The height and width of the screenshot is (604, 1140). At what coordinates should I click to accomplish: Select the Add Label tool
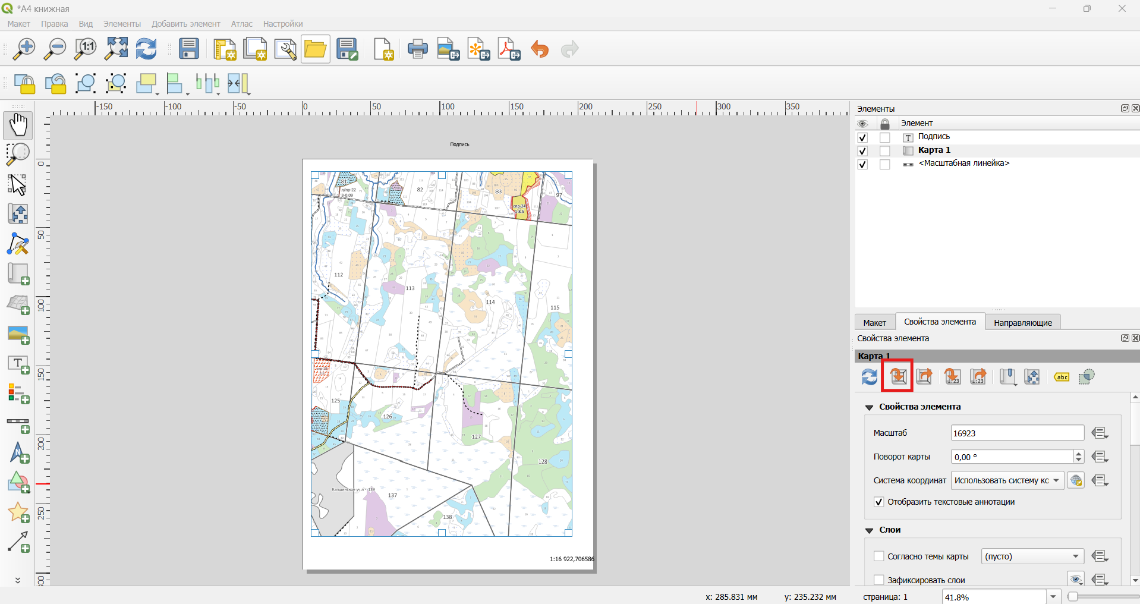(x=18, y=364)
